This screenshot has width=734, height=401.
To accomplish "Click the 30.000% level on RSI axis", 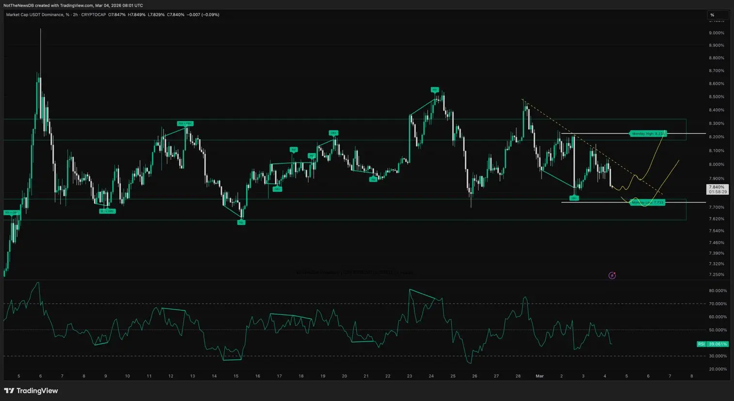I will [718, 356].
